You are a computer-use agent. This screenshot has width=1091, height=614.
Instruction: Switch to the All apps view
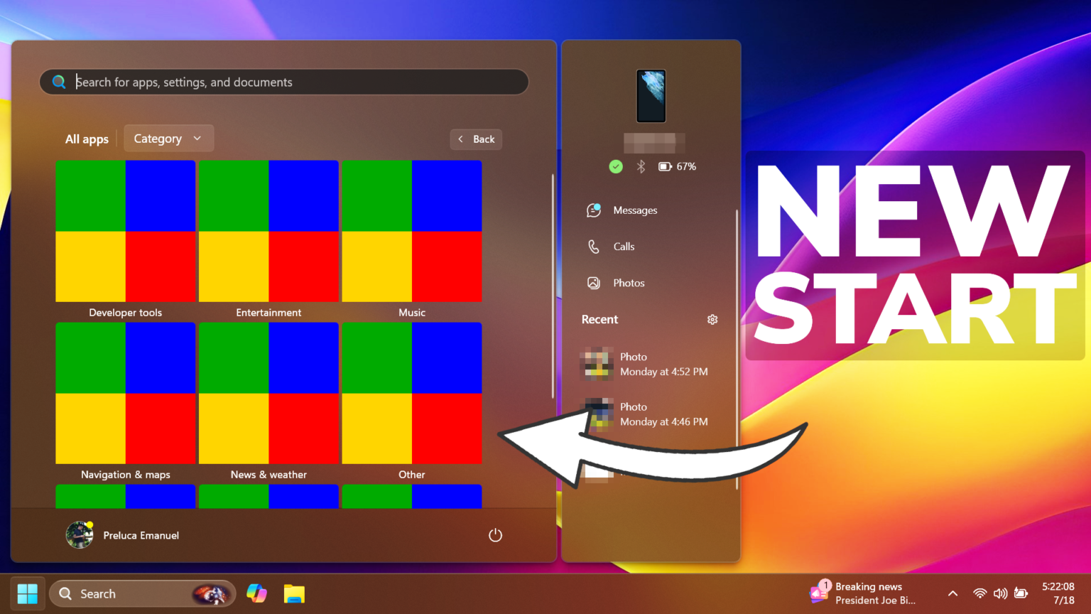(86, 139)
